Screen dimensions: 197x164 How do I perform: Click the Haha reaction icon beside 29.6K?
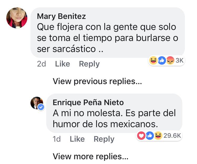(x=158, y=136)
